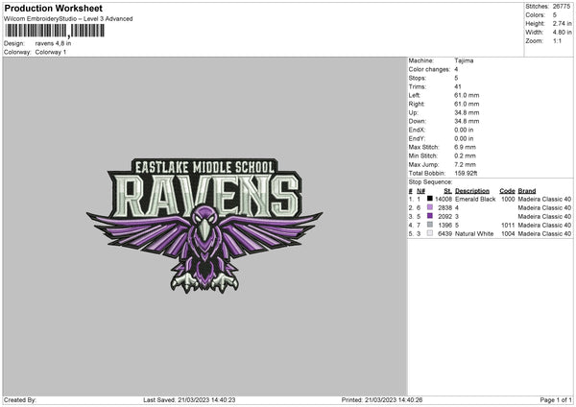Viewport: 576px width, 407px height.
Task: Click the 'Stop Sequence:' heading
Action: pos(430,182)
